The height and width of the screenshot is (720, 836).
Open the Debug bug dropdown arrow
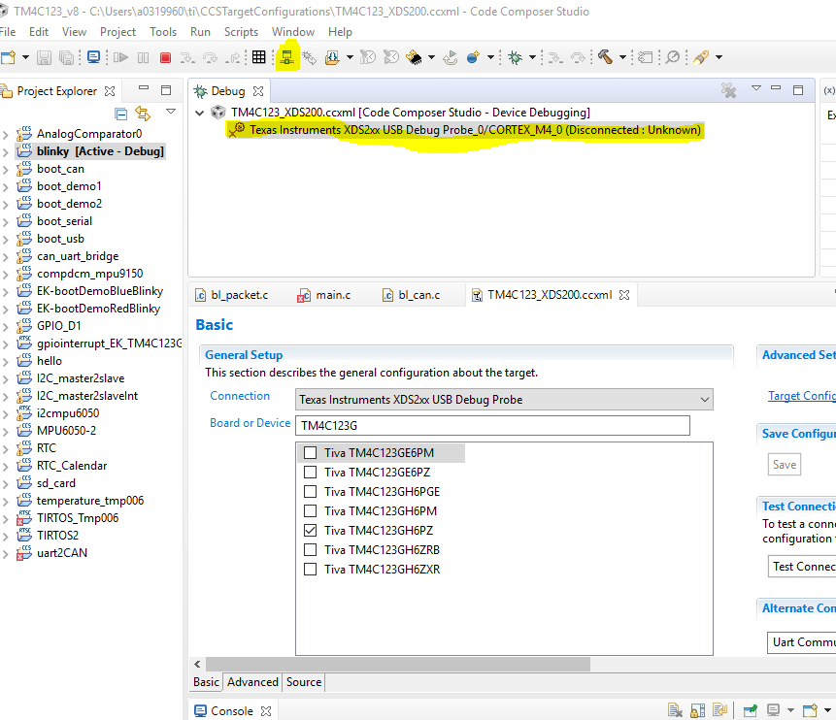532,57
